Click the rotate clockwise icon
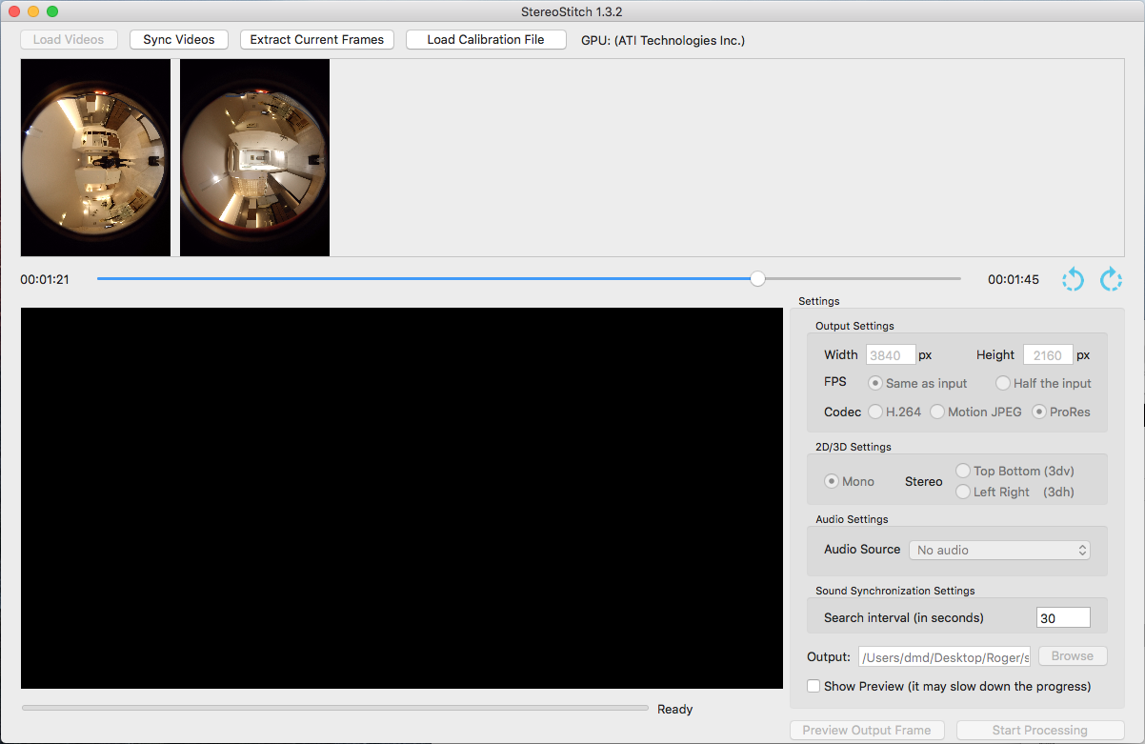Screen dimensions: 1145x744 [x=1111, y=279]
